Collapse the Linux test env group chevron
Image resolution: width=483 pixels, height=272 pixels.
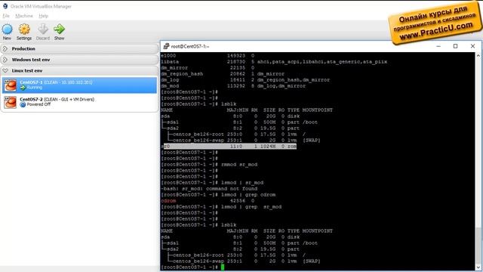[5, 70]
